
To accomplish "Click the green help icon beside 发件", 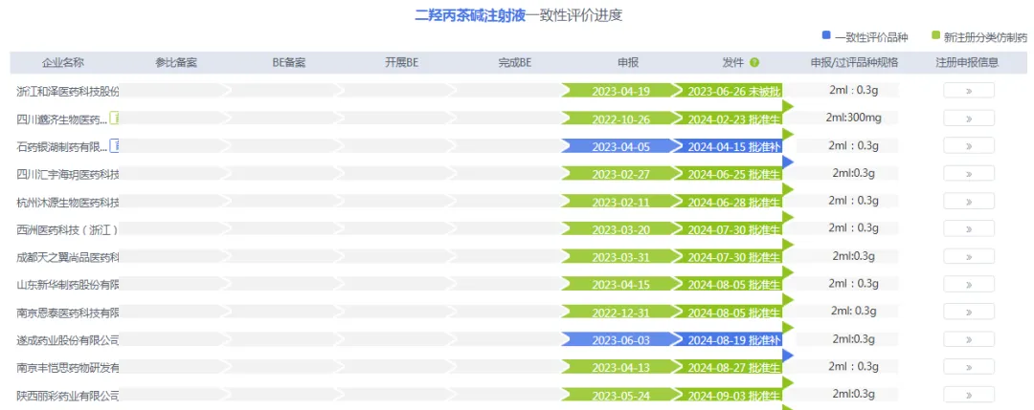I will (x=754, y=62).
